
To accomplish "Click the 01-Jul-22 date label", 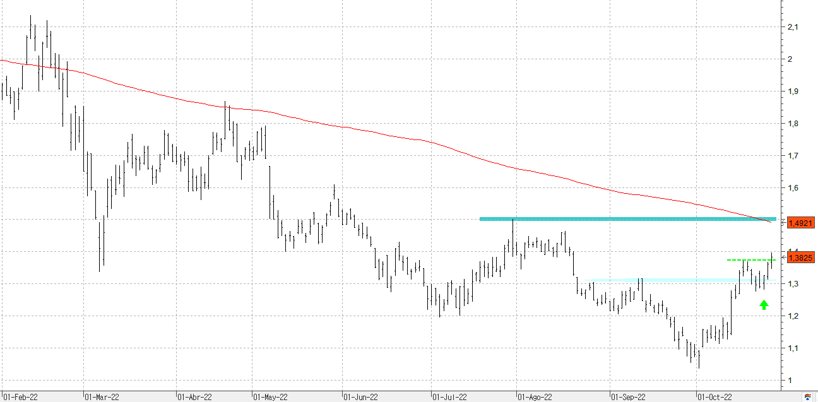I will point(449,397).
